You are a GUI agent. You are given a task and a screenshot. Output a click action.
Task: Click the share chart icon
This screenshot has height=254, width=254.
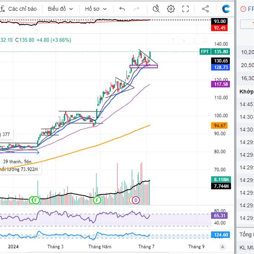point(205,9)
